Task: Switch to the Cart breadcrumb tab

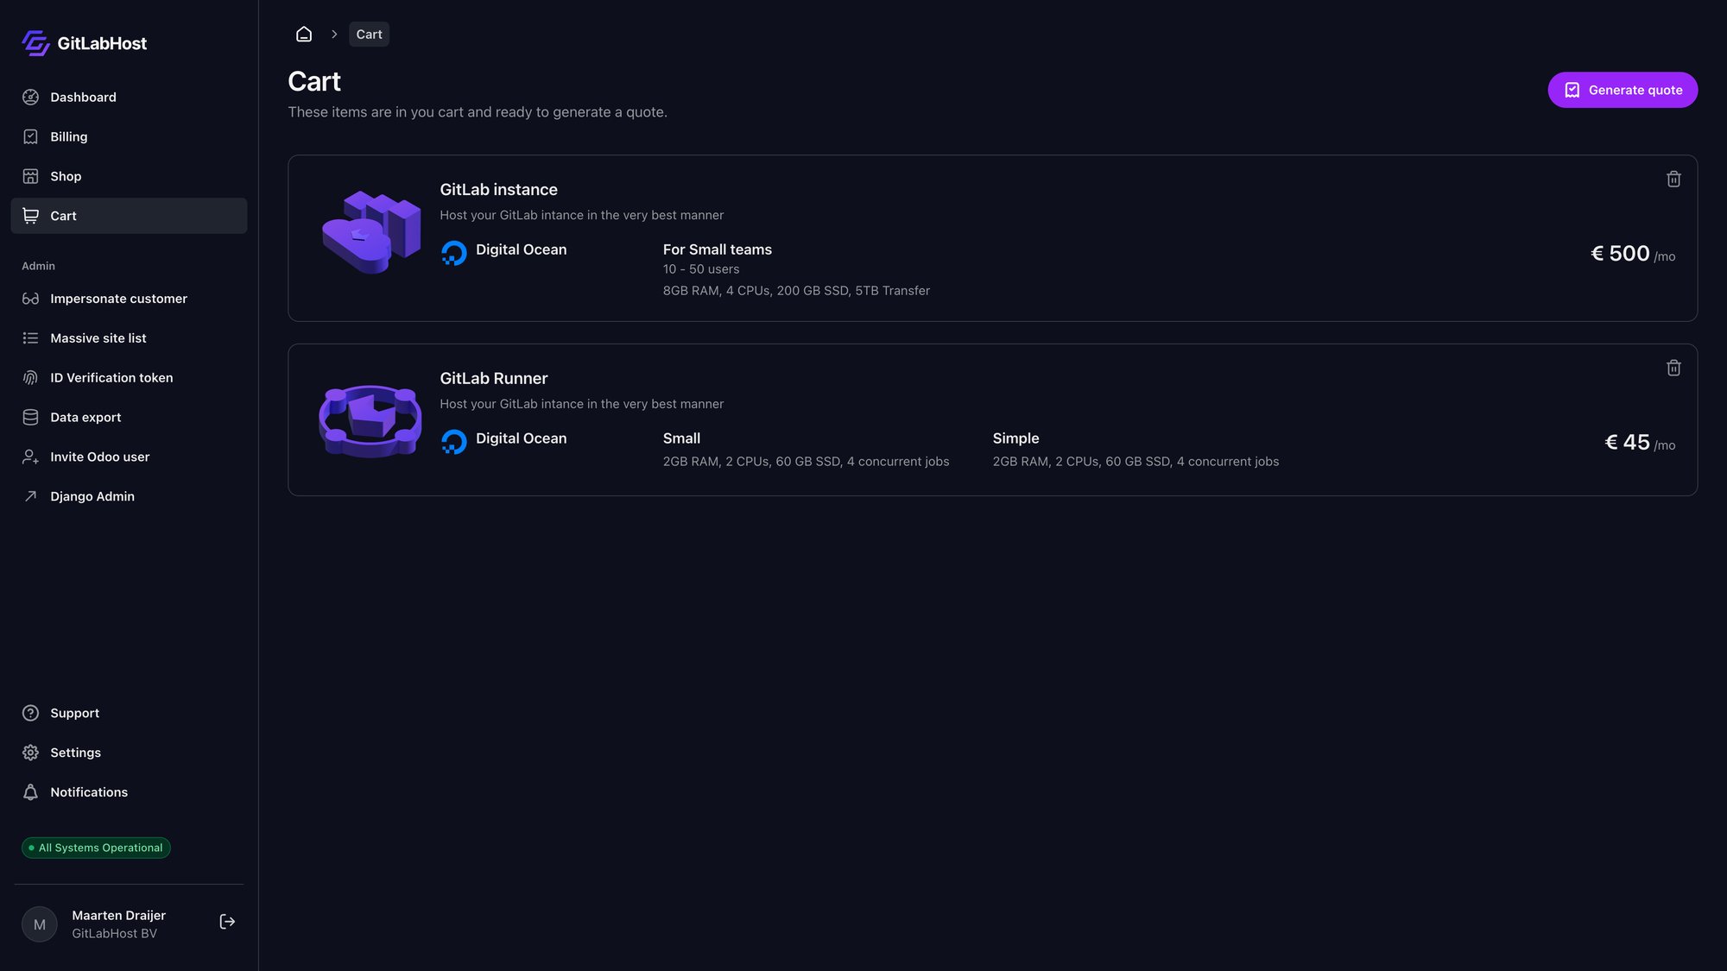Action: coord(369,34)
